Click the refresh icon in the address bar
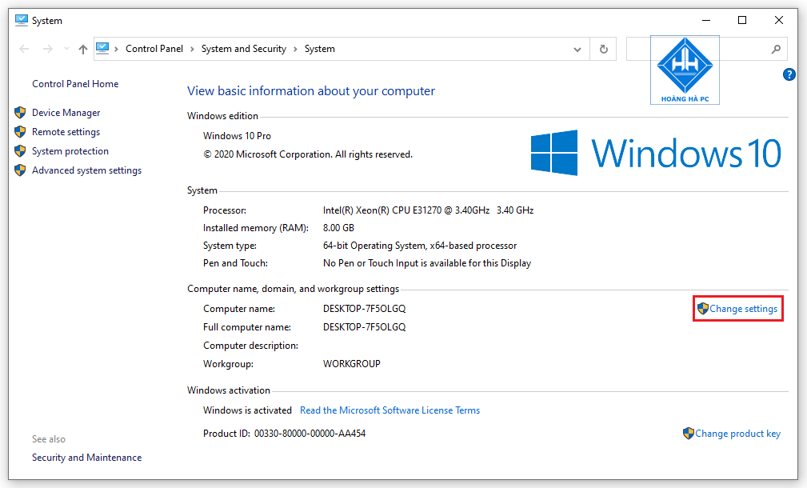This screenshot has height=488, width=807. pyautogui.click(x=604, y=49)
